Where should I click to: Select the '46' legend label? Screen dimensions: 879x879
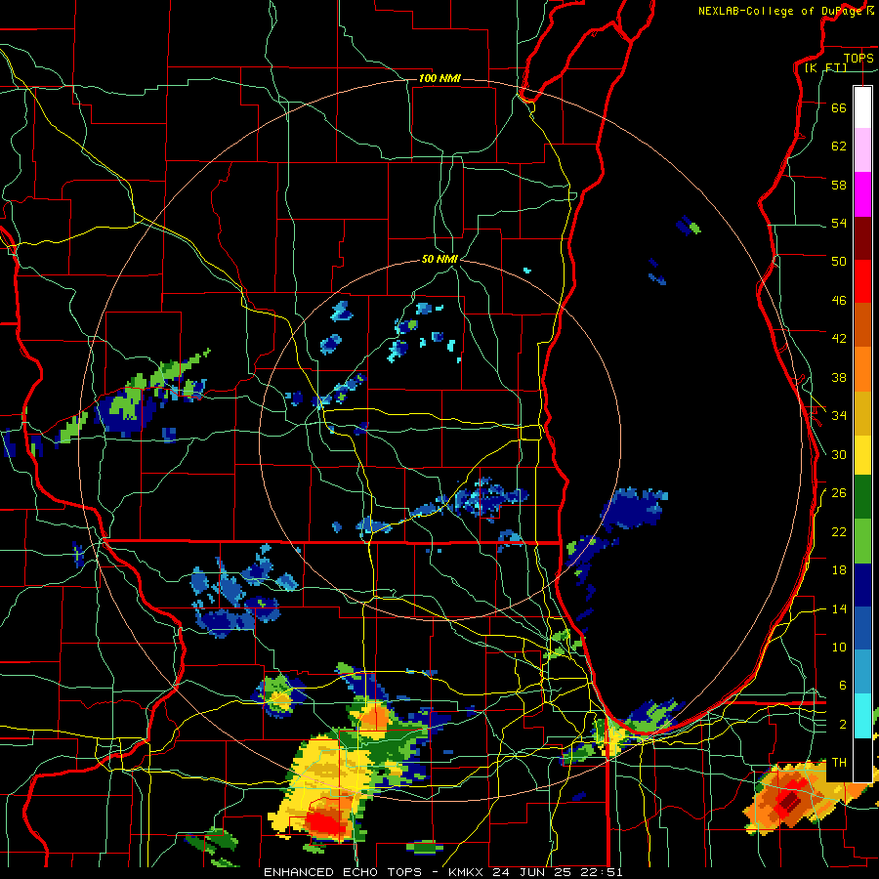click(x=839, y=301)
